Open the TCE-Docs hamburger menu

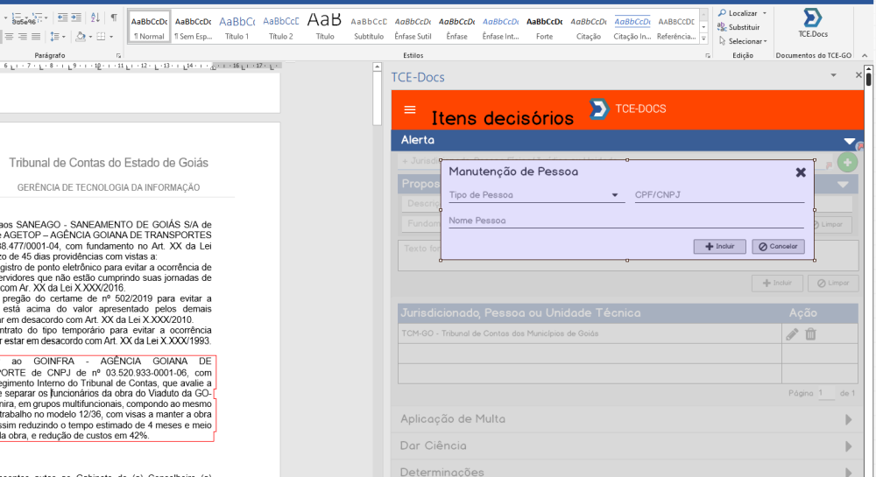pyautogui.click(x=410, y=110)
